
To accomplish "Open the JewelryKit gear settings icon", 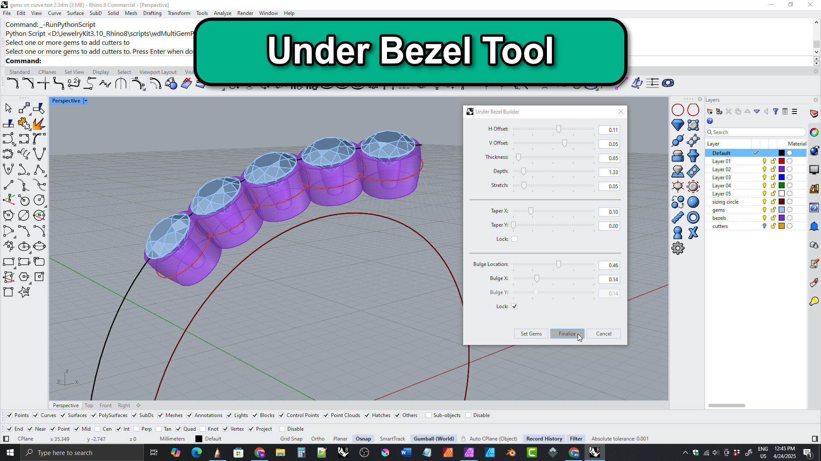I will pyautogui.click(x=678, y=248).
